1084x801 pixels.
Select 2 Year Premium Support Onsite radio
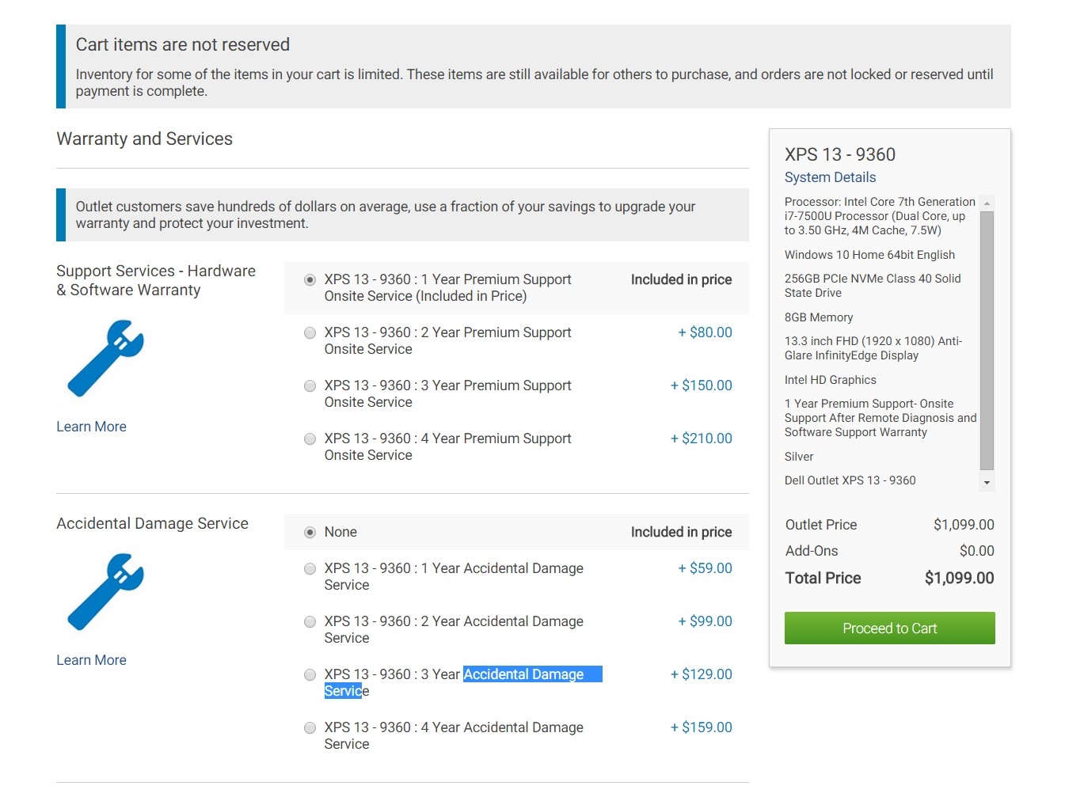pyautogui.click(x=310, y=332)
